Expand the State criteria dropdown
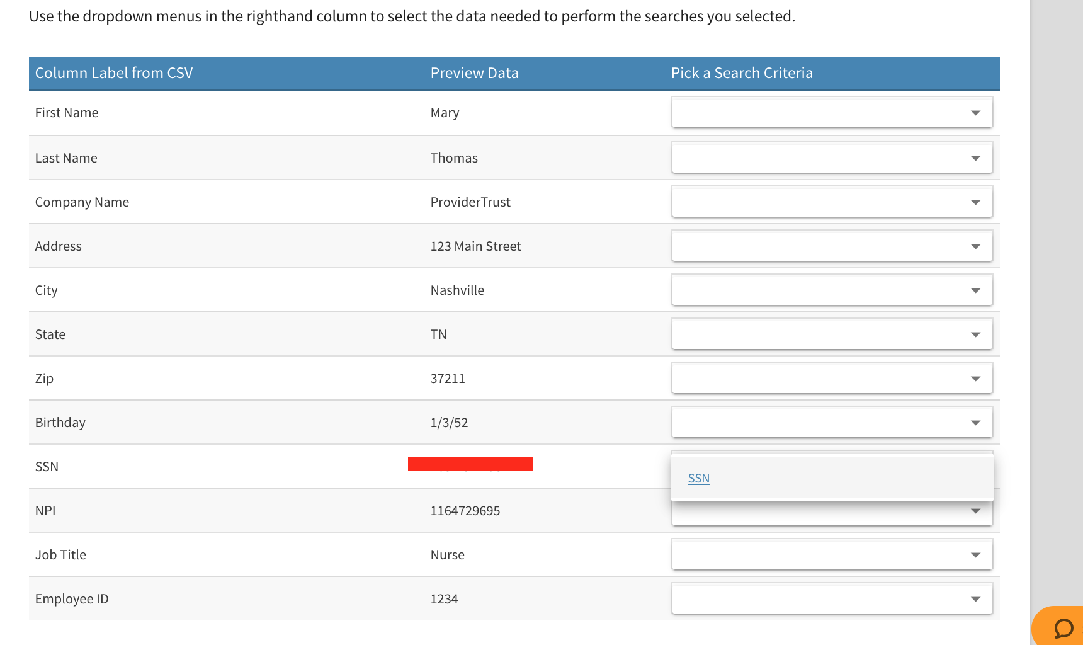The image size is (1083, 645). [832, 334]
